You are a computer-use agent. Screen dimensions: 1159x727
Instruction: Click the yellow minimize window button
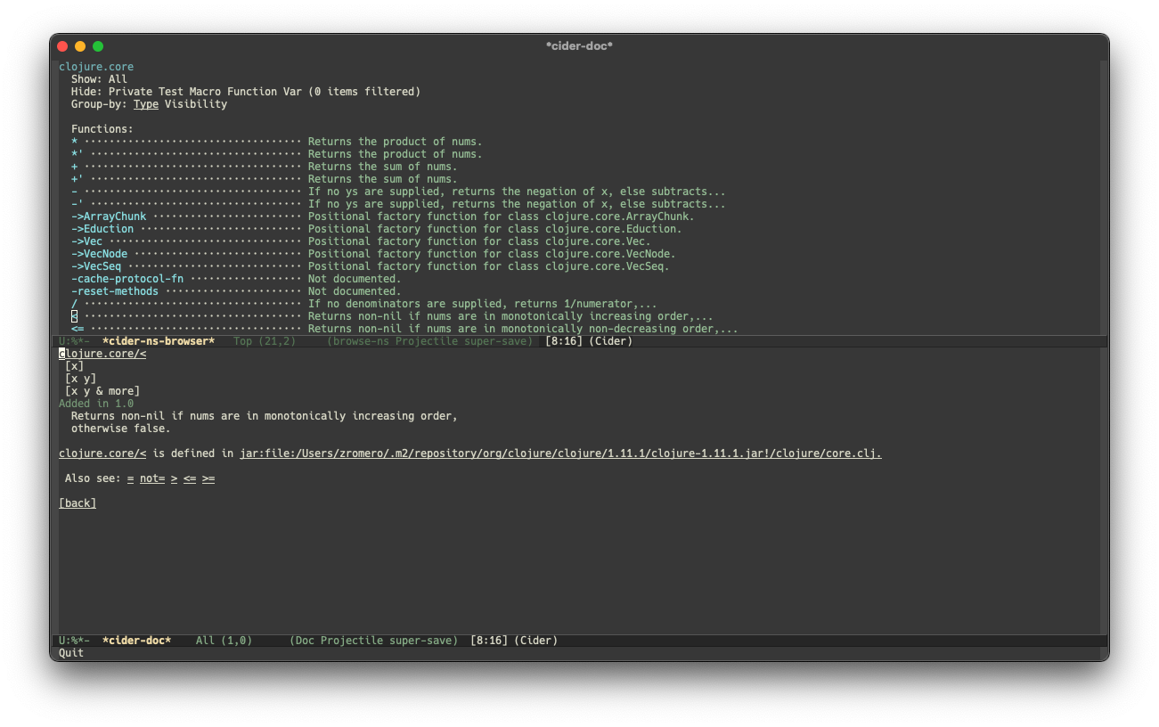pos(80,46)
